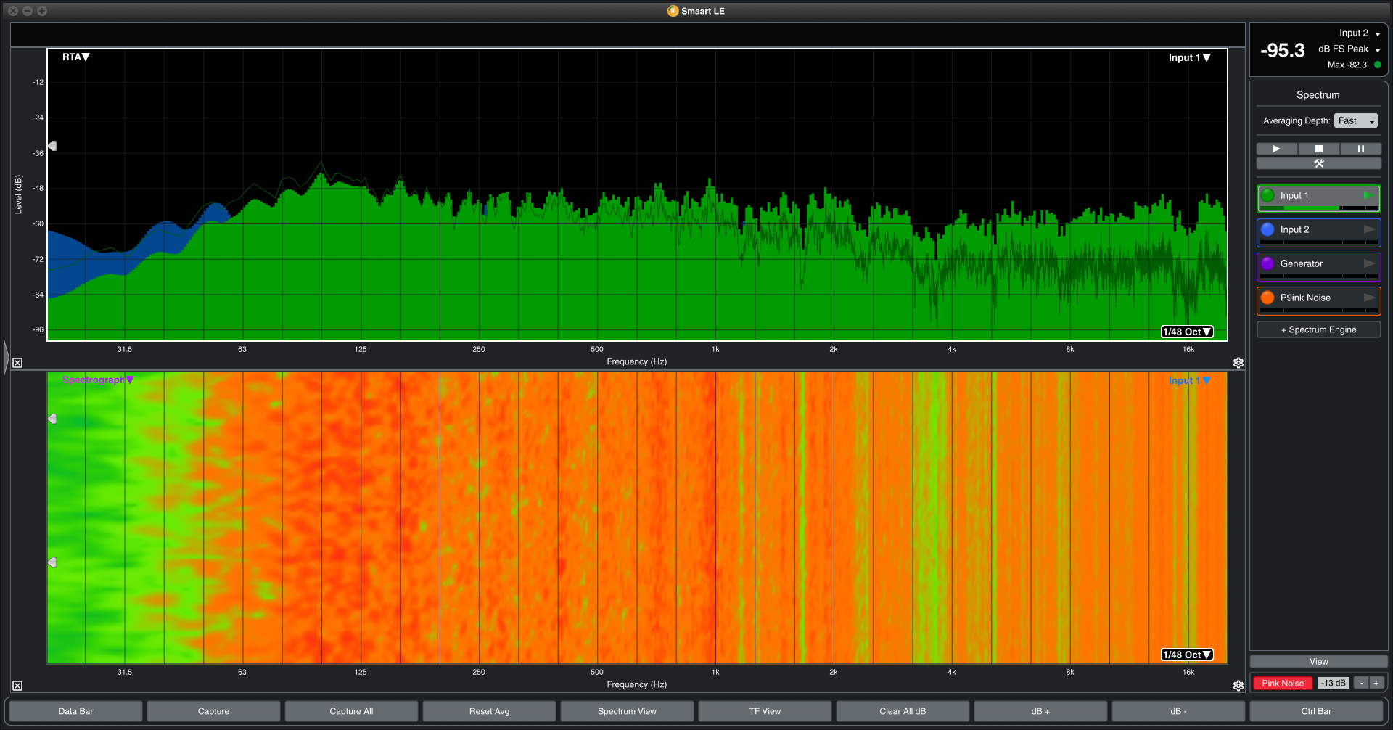The height and width of the screenshot is (730, 1393).
Task: Click the lower spectrograph range handle
Action: click(x=52, y=562)
